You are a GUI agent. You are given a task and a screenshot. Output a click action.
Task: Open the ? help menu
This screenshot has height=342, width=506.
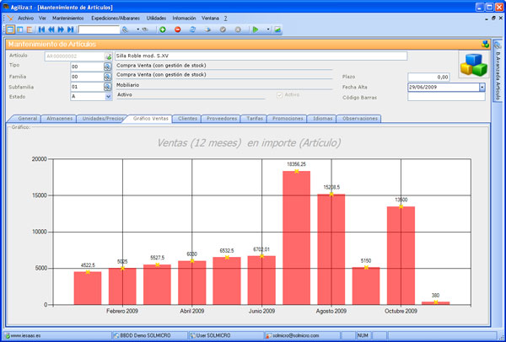225,19
